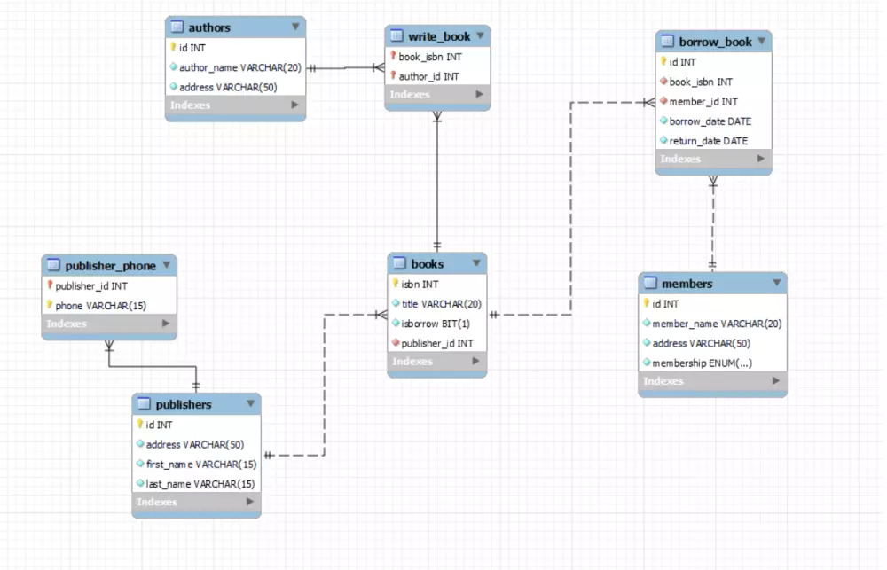Click the key icon beside publisher_phone phone column
The image size is (887, 570).
tap(50, 305)
